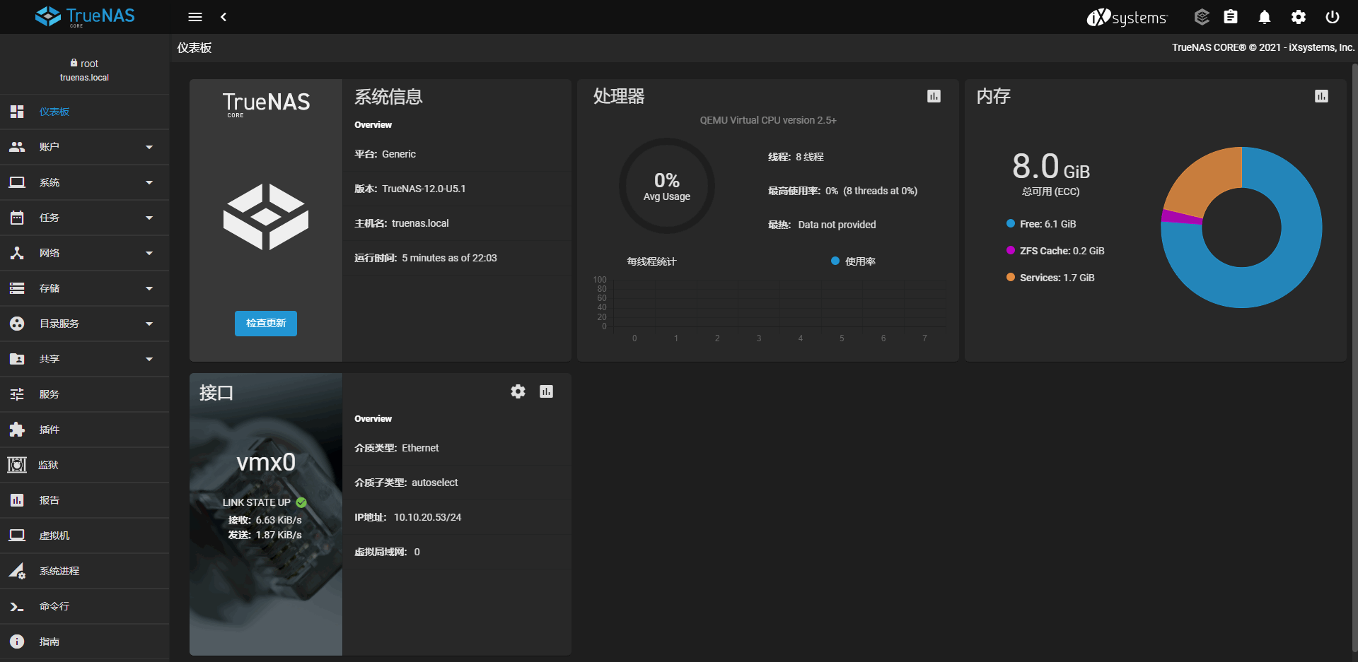
Task: Click the Services orange dot
Action: [1011, 277]
